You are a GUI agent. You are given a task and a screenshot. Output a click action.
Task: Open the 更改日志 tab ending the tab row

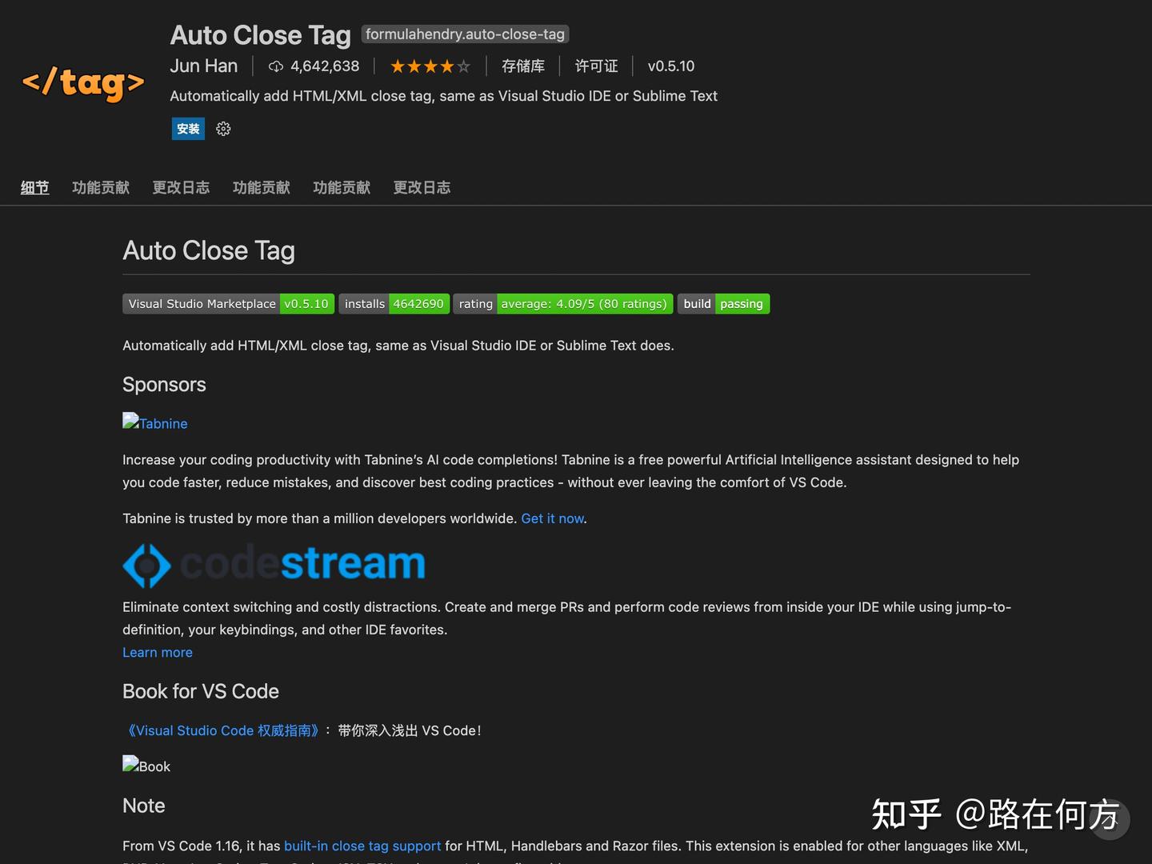click(x=422, y=187)
